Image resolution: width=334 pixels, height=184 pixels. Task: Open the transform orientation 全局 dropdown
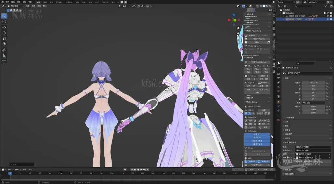coord(125,6)
